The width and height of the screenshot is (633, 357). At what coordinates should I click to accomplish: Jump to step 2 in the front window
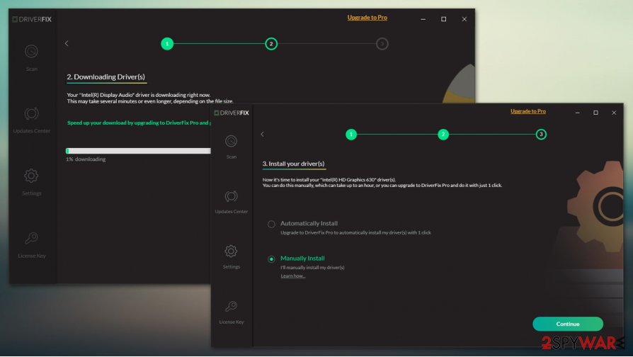[x=443, y=134]
